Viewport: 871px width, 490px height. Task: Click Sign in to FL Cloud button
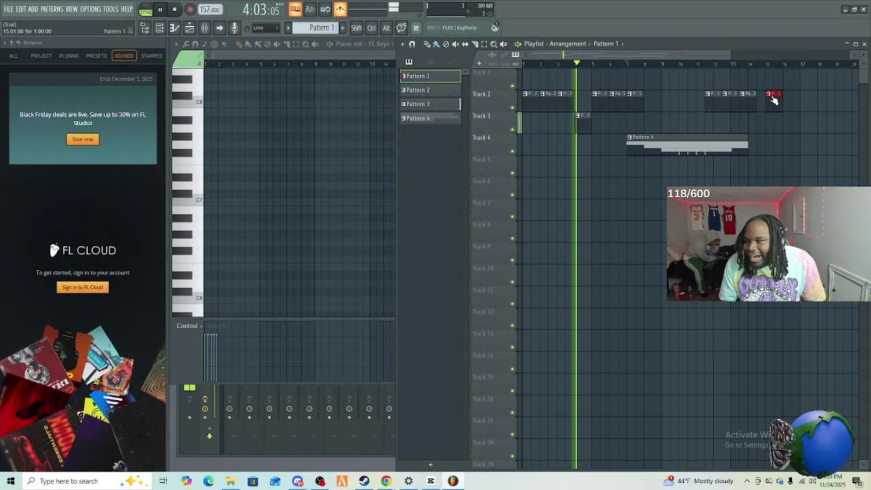(x=82, y=287)
